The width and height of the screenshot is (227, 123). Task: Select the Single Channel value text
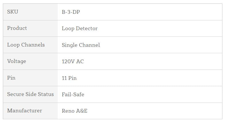[81, 45]
